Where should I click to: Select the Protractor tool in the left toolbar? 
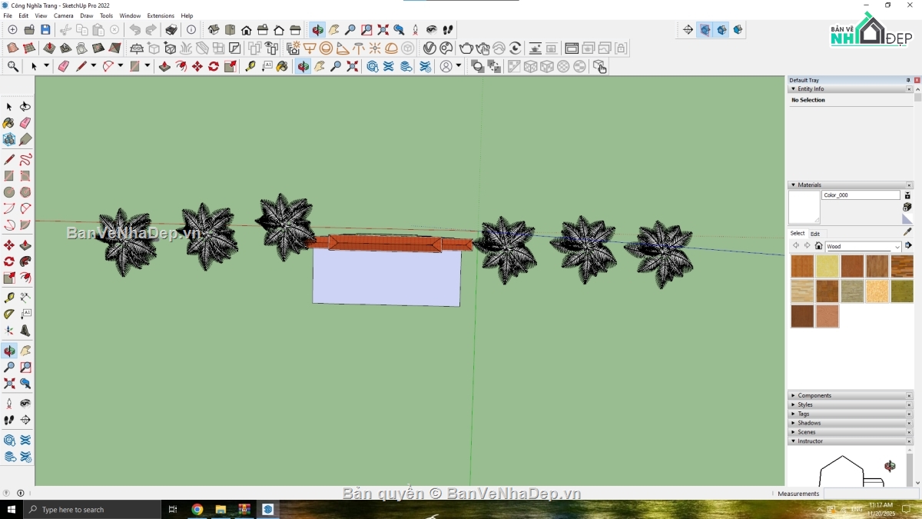click(8, 314)
